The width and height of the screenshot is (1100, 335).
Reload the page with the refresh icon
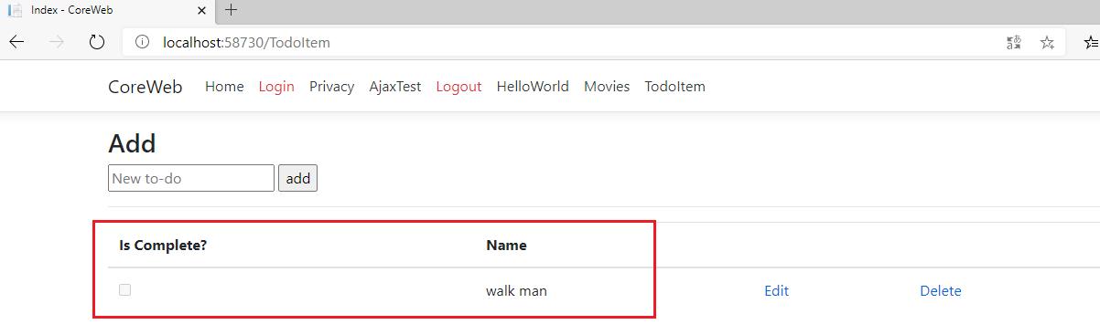pos(97,42)
